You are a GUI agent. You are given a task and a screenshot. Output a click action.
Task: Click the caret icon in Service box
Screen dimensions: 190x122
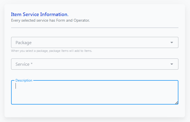click(172, 64)
